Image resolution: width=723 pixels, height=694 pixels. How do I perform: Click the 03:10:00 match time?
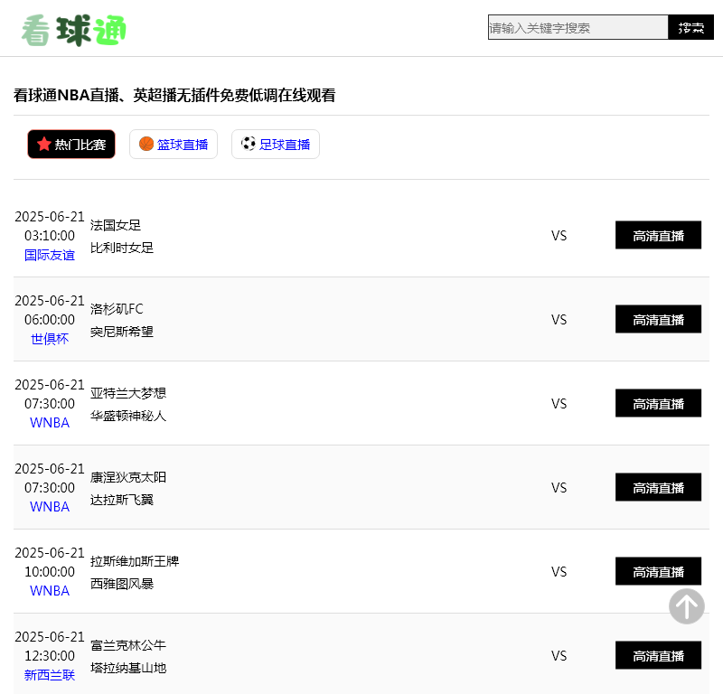tap(50, 236)
